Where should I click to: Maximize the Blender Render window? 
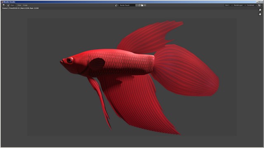pos(259,2)
